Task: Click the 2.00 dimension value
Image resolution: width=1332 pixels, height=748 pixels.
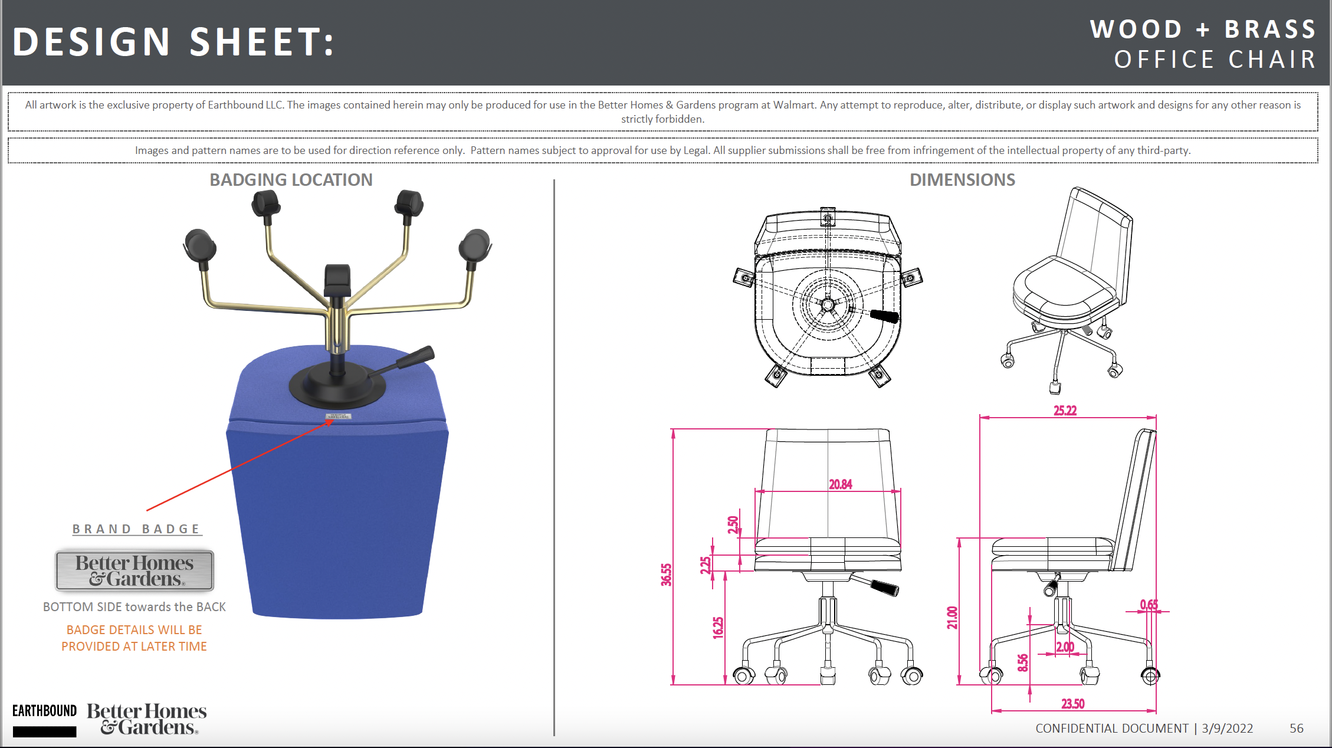Action: click(x=1065, y=647)
